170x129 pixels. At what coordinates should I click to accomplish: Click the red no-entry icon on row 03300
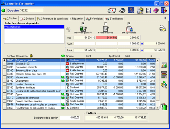(67, 71)
